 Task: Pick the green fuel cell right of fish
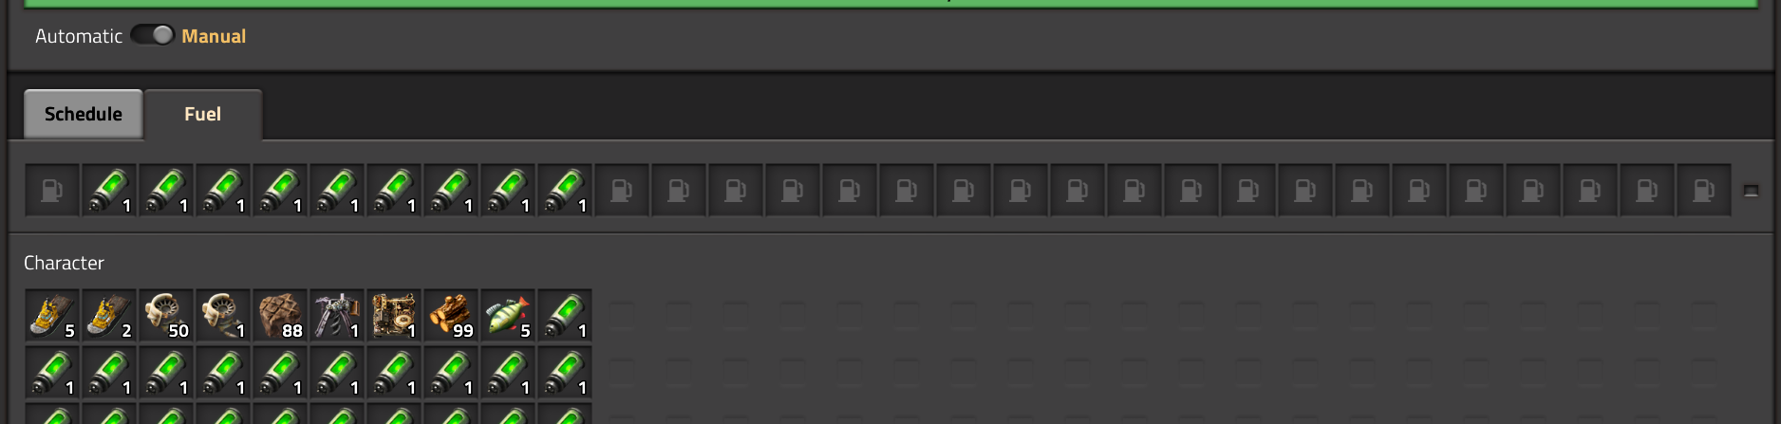[x=565, y=316]
